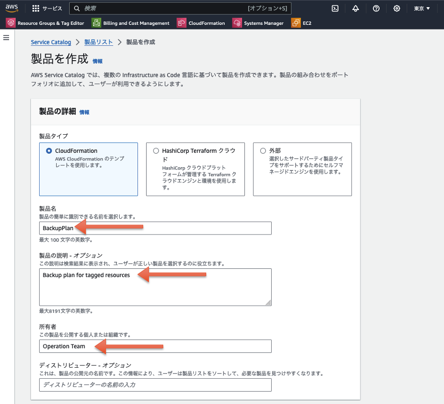Screen dimensions: 444x404
Task: Launch CloudShell from the top bar
Action: 335,8
